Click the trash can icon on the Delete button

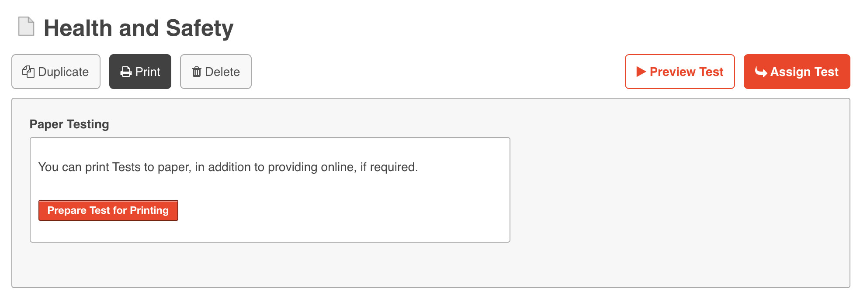tap(197, 72)
